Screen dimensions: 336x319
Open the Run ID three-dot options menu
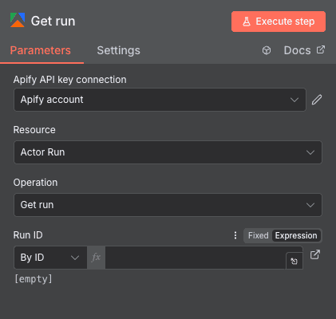[235, 235]
